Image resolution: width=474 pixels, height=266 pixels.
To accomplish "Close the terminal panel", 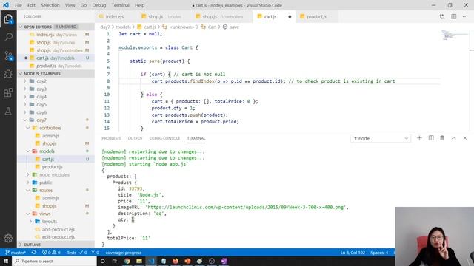I will (465, 138).
